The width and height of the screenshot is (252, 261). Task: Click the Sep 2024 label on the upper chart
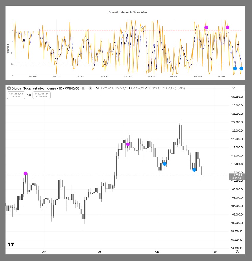point(104,77)
